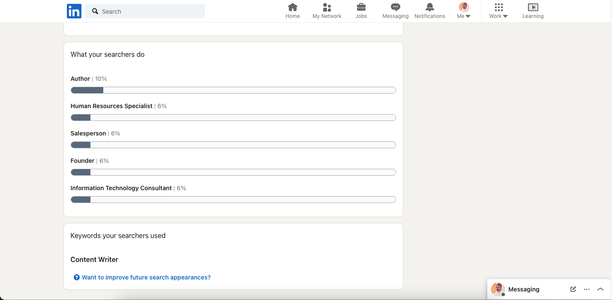Expand the Work apps dropdown
The image size is (612, 300).
pos(498,11)
